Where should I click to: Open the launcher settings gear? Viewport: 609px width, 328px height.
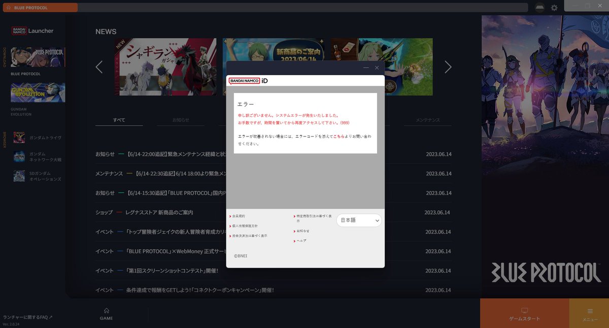pyautogui.click(x=554, y=8)
